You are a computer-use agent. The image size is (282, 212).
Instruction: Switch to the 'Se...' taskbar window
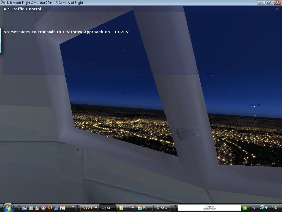click(x=162, y=208)
